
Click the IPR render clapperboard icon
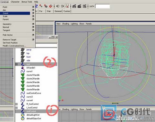79,6
